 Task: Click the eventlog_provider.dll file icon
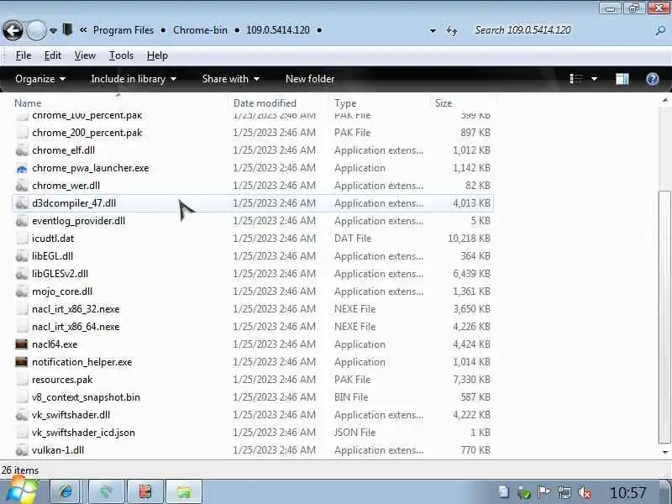click(x=22, y=221)
